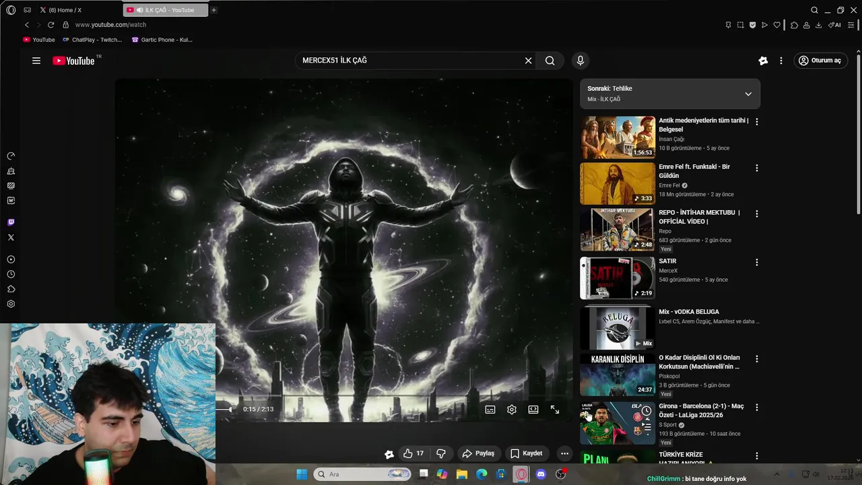Open options for Girona - Barcelona video

pos(757,408)
